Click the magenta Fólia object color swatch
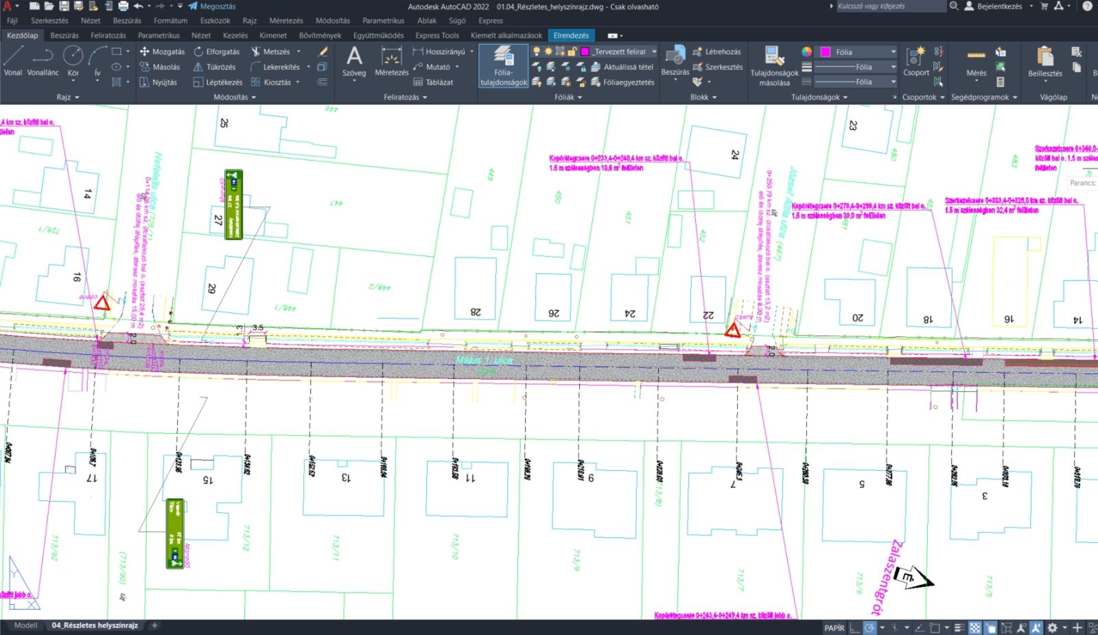Viewport: 1098px width, 635px height. [826, 52]
